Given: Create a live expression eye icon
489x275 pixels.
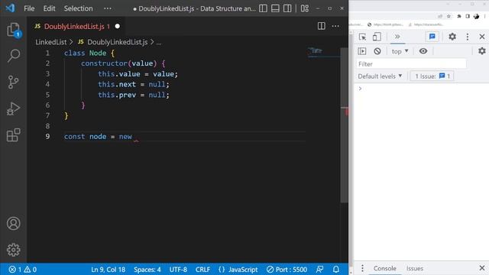Looking at the screenshot, I should (x=423, y=51).
